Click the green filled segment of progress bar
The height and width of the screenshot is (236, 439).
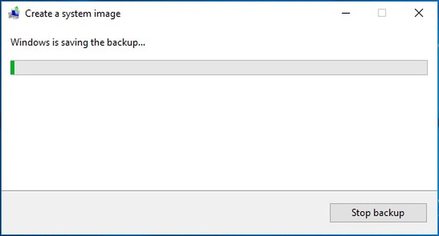(x=12, y=68)
